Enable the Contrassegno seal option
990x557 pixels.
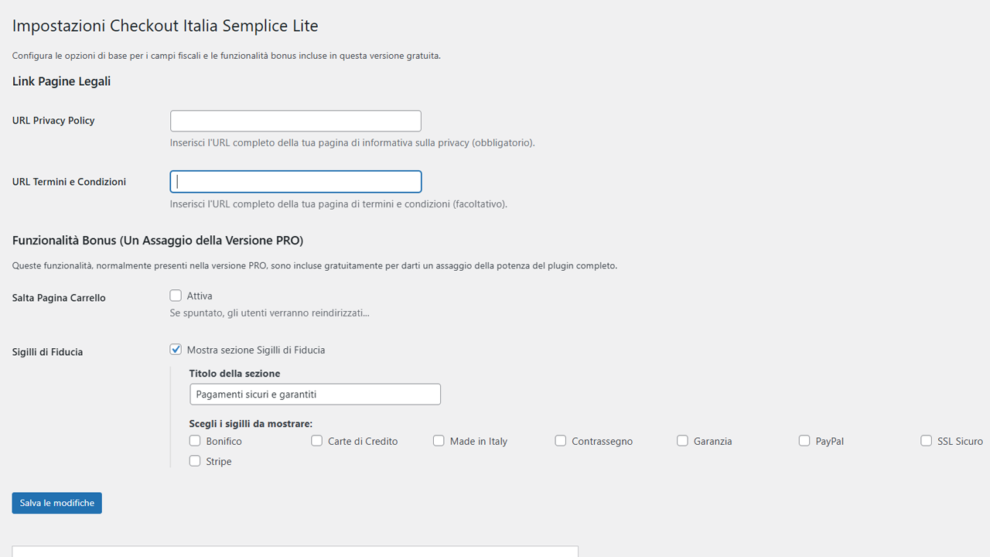click(x=560, y=439)
